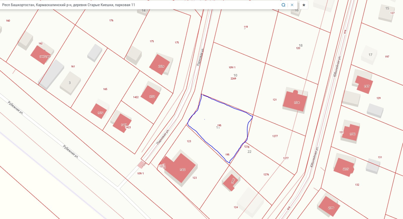Select red building labeled 2224
Screen dimensions: 403x219
click(x=160, y=65)
